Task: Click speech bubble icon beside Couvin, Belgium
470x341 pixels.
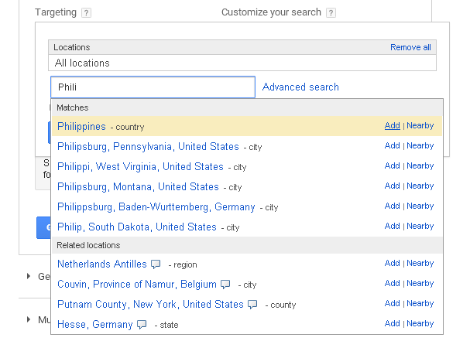Action: [x=225, y=284]
